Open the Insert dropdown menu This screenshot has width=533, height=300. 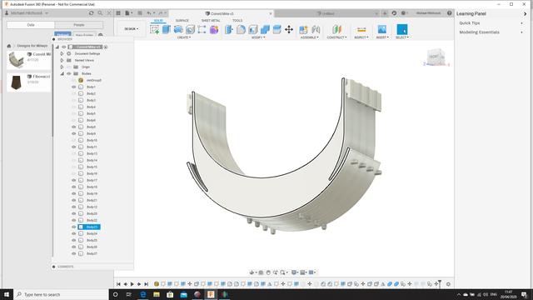(x=382, y=37)
